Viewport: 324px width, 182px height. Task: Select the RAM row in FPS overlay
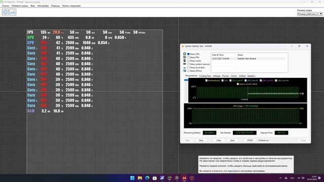46,111
